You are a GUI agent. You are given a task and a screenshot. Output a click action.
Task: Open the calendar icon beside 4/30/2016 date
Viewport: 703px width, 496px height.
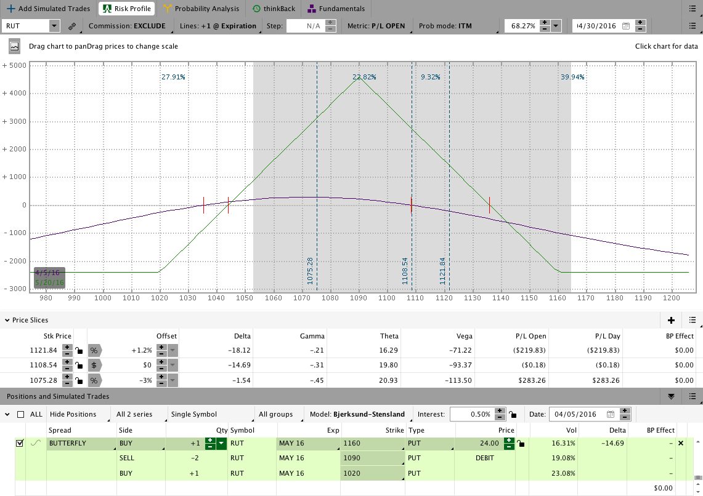click(x=626, y=26)
